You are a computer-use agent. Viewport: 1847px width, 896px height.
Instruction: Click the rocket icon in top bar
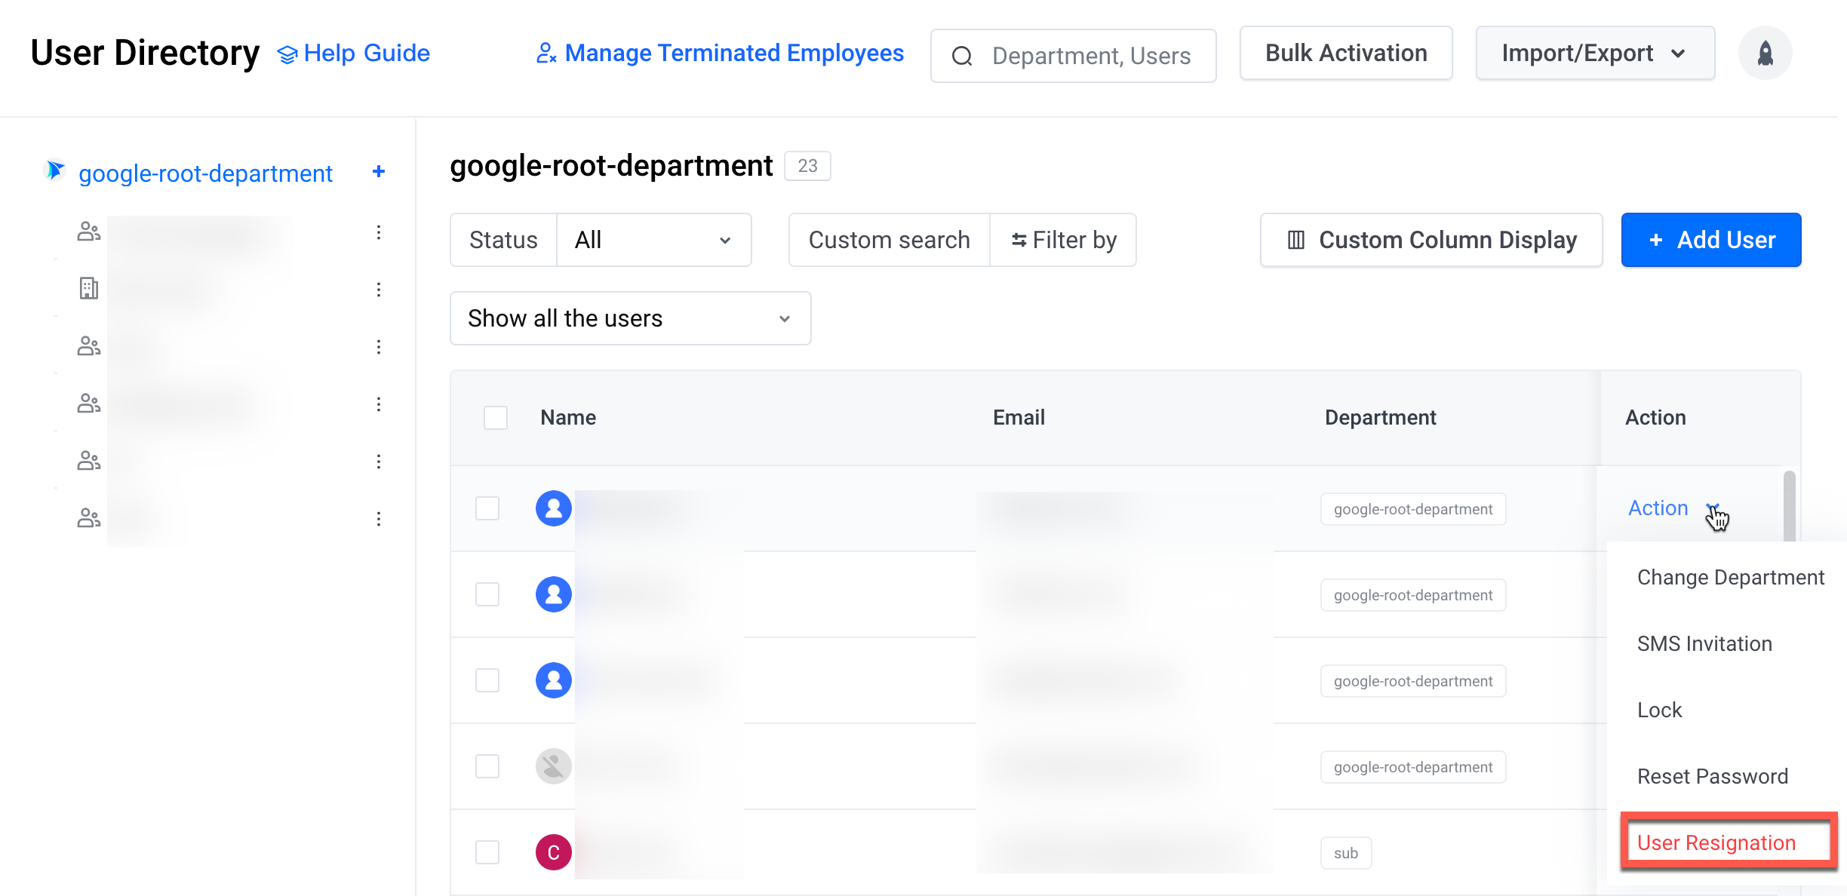(1765, 53)
